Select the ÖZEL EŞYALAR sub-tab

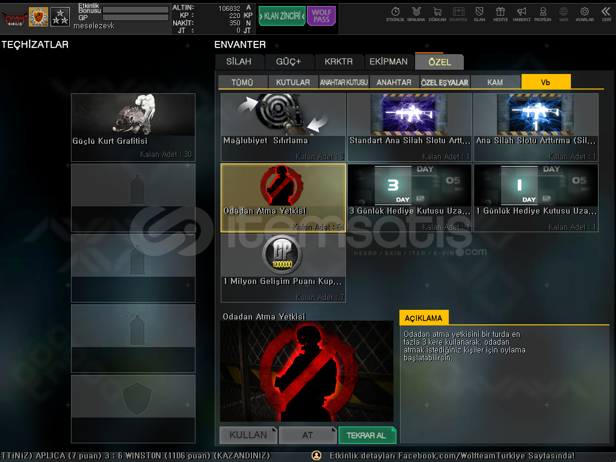[x=445, y=82]
